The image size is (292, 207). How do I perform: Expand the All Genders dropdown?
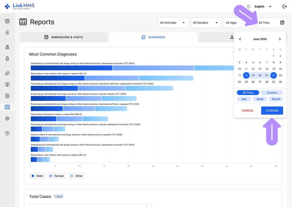click(x=206, y=22)
